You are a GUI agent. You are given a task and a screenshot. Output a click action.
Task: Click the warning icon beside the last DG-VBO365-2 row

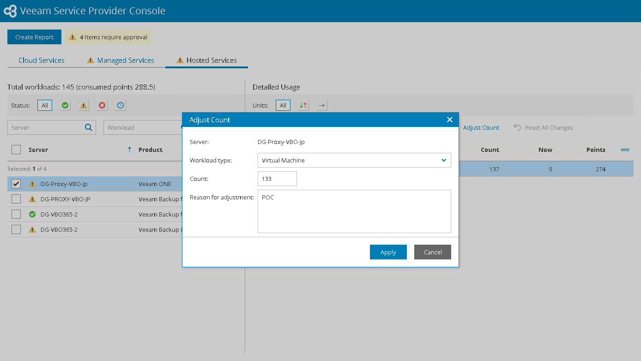32,229
